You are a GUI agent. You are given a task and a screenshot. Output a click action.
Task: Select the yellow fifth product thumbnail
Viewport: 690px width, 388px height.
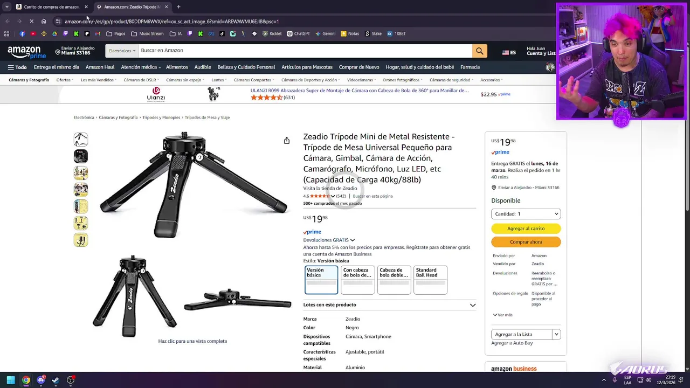coord(81,206)
